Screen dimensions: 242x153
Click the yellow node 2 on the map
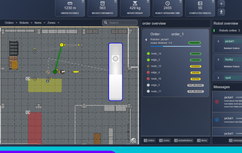point(62,45)
